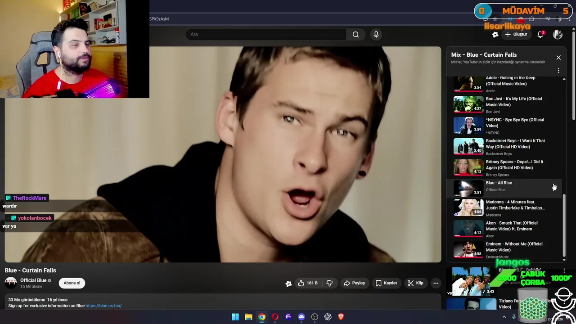Share video via Paylaş
576x324 pixels.
pos(354,283)
